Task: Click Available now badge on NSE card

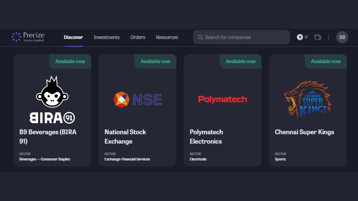Action: [x=156, y=61]
